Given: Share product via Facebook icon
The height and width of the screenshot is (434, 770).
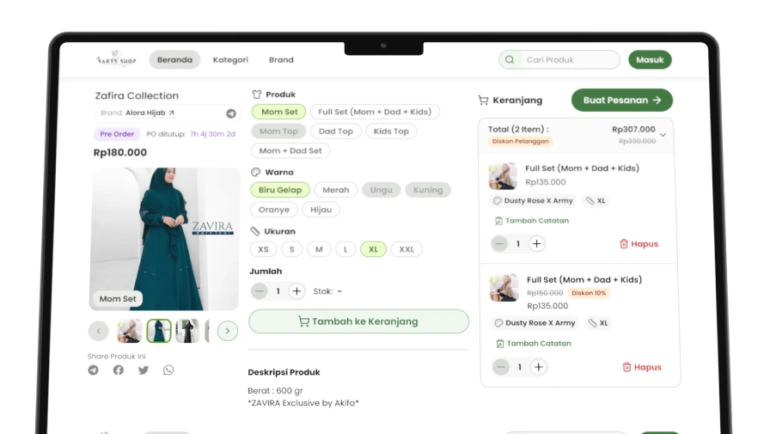Looking at the screenshot, I should click(118, 370).
